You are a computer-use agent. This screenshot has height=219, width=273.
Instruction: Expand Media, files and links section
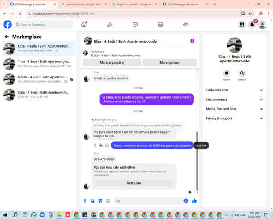[234, 109]
